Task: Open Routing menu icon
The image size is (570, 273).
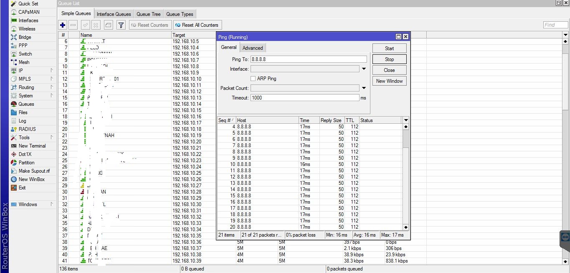Action: tap(14, 87)
